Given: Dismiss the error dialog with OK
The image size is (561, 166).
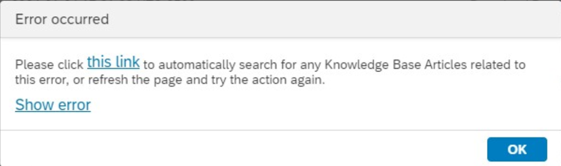Looking at the screenshot, I should (517, 149).
